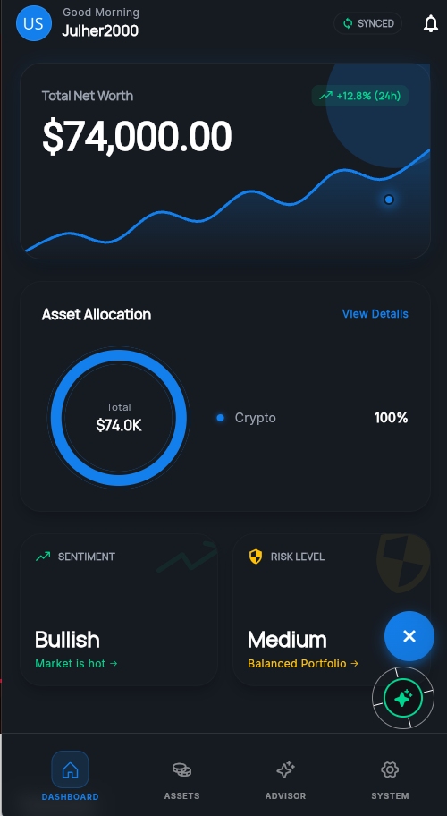Toggle the SYNCED status pill
The image size is (447, 816).
pyautogui.click(x=367, y=23)
